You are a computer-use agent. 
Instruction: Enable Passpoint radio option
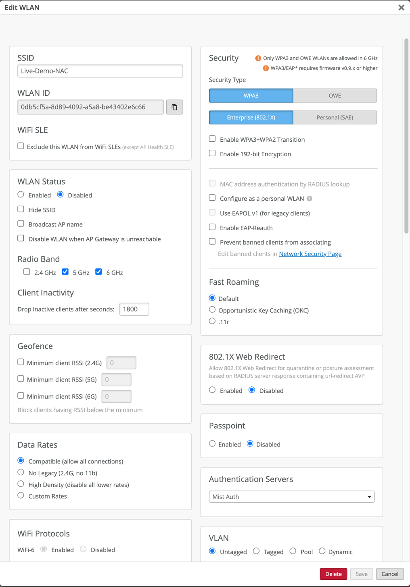[x=212, y=444]
